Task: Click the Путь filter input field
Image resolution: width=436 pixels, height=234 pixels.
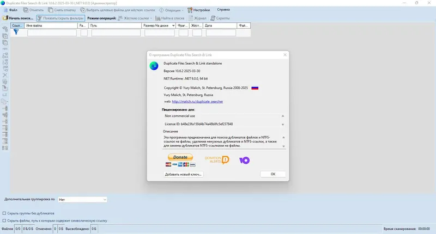Action: (x=116, y=33)
